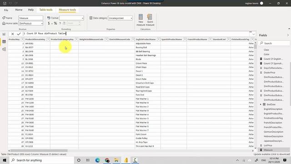Image resolution: width=291 pixels, height=164 pixels.
Task: Click the user account avatar
Action: tap(261, 3)
